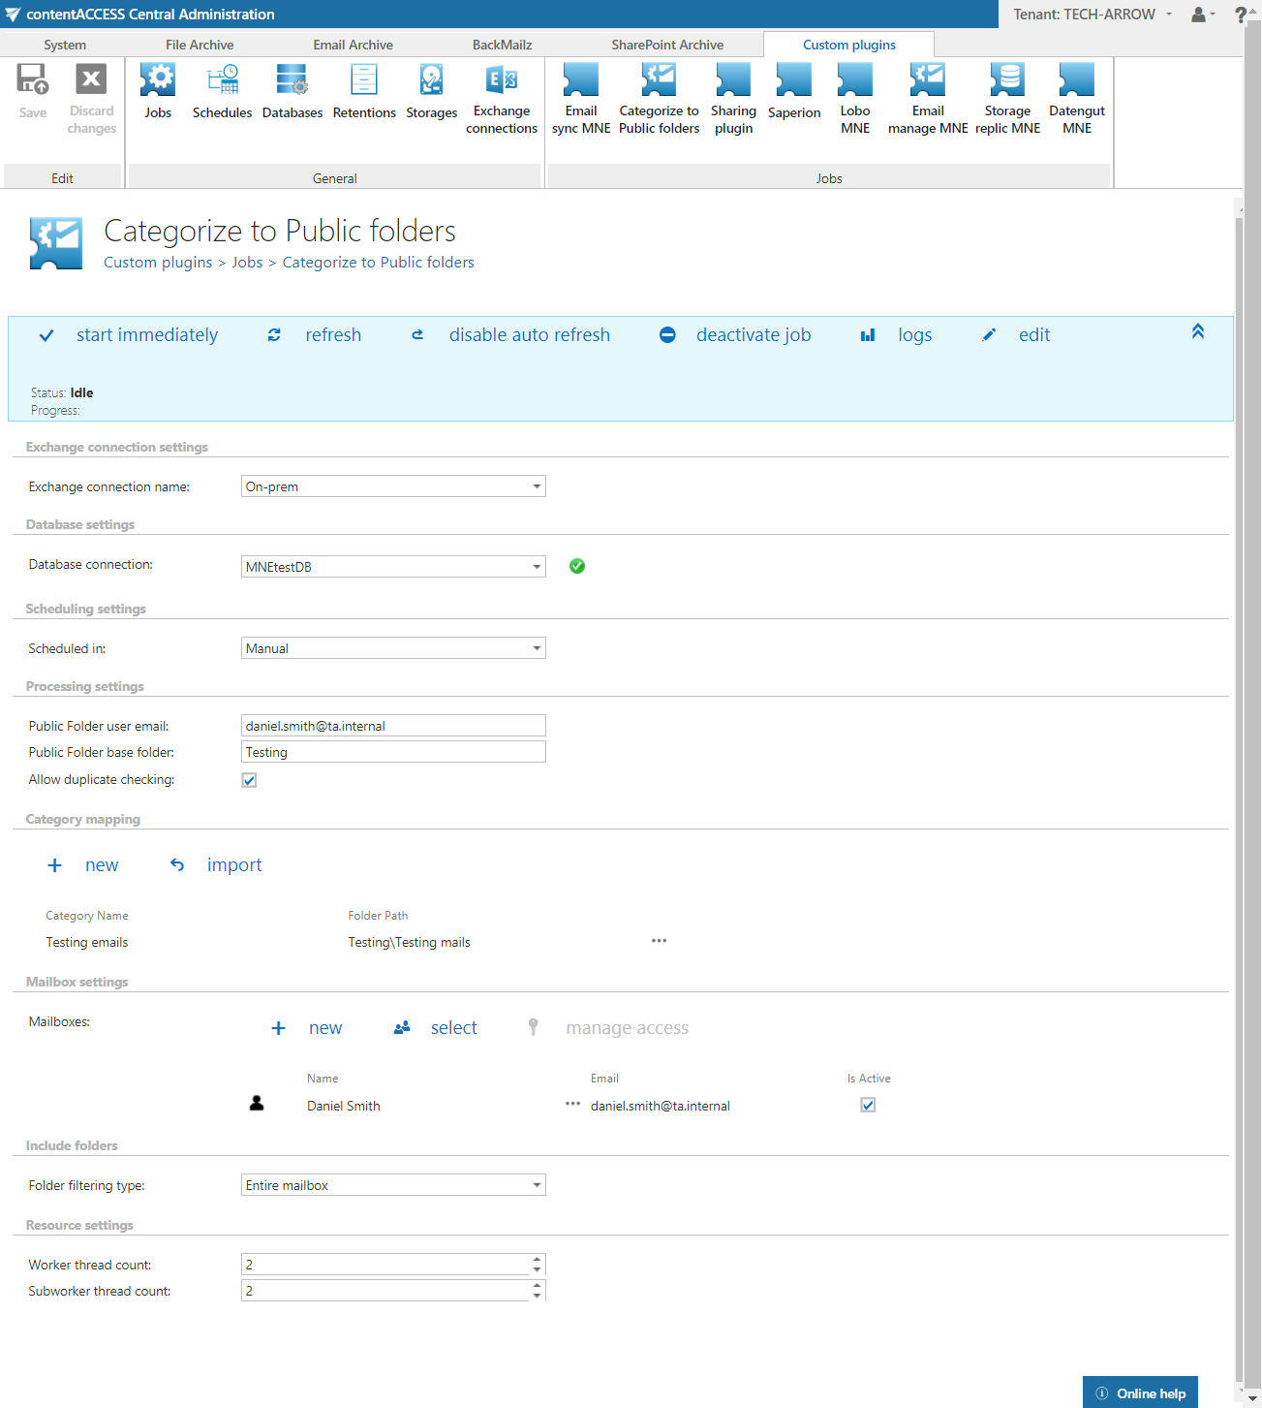Viewport: 1262px width, 1408px height.
Task: Expand Exchange connection name dropdown
Action: (x=537, y=486)
